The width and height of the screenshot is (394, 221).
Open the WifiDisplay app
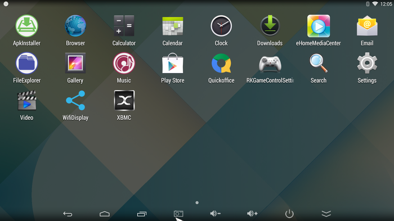(x=75, y=101)
